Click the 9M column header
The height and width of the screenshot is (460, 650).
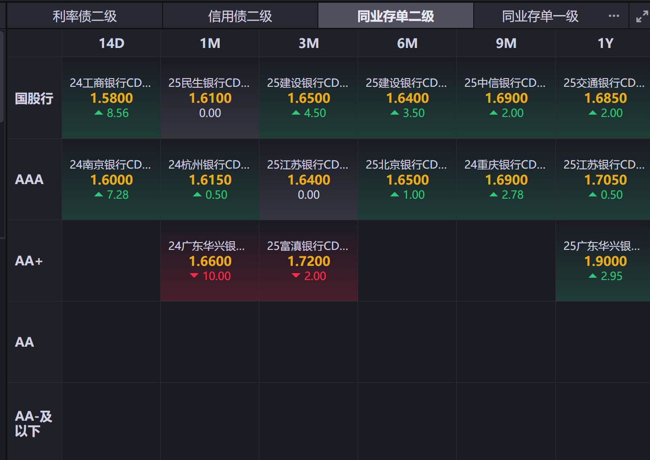tap(506, 43)
